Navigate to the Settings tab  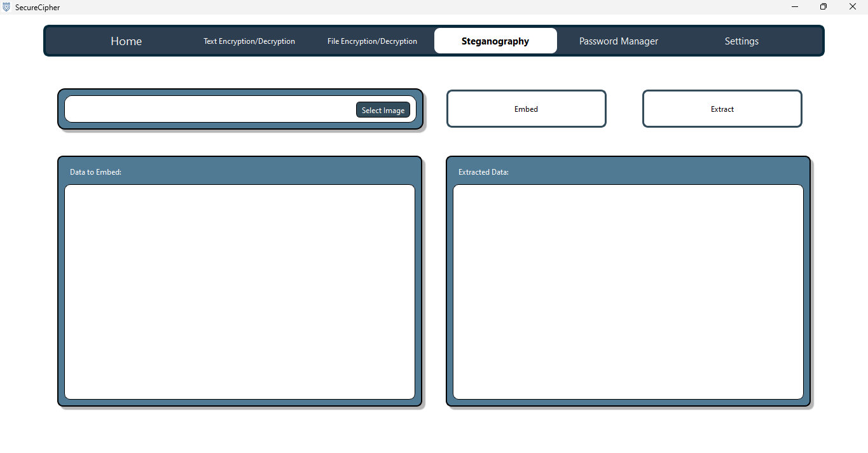pos(741,41)
